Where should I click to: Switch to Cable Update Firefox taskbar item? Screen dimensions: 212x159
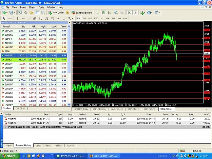(103, 156)
